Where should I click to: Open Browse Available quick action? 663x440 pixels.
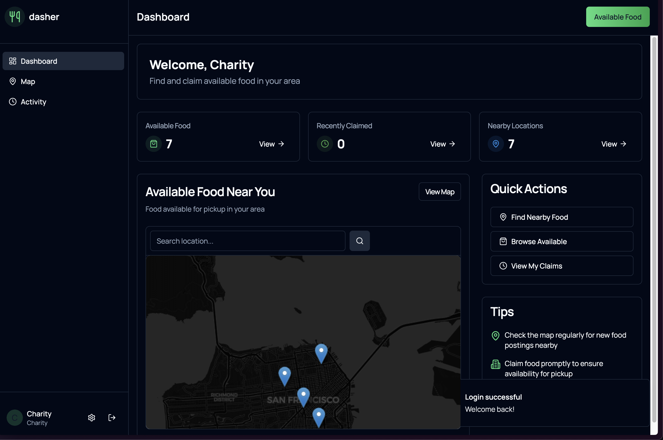click(561, 242)
